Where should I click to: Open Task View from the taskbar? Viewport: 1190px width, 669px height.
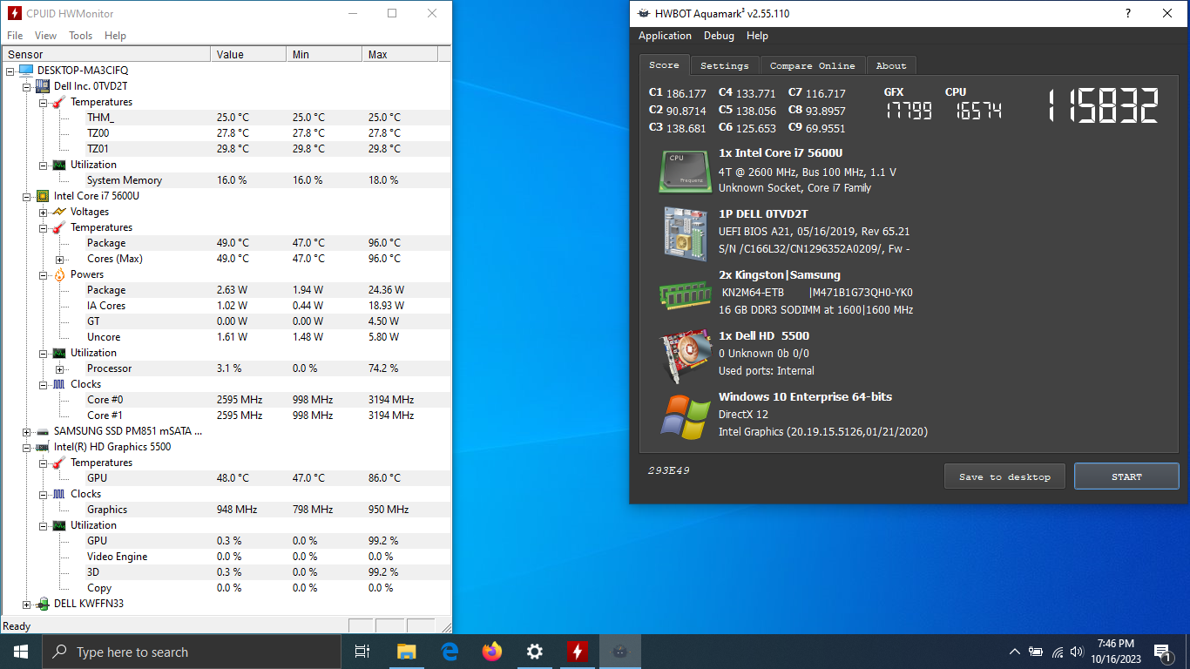pos(363,652)
